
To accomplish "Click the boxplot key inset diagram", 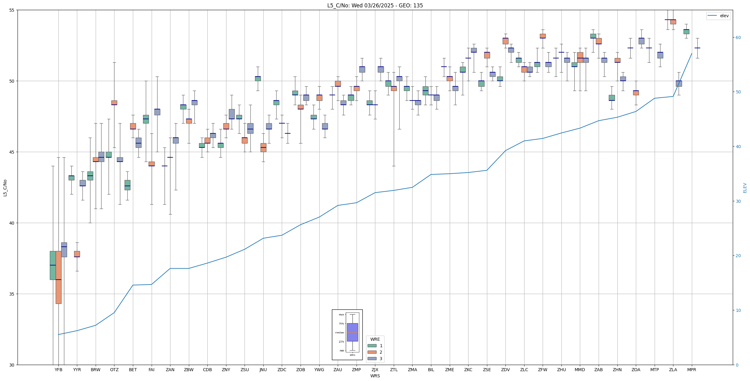I will (347, 334).
